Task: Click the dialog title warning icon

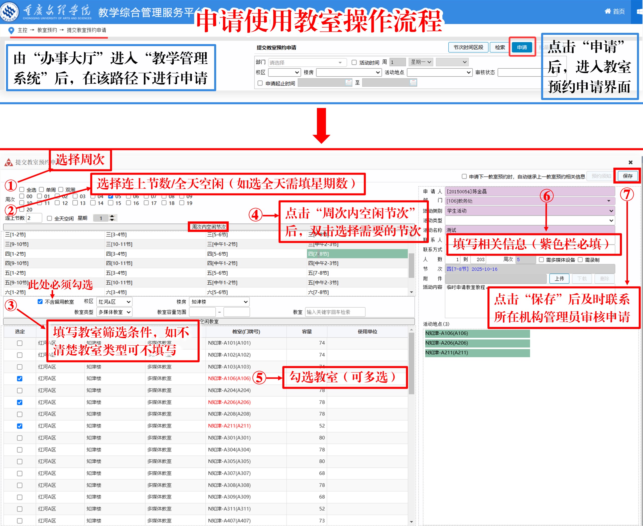Action: (x=9, y=162)
